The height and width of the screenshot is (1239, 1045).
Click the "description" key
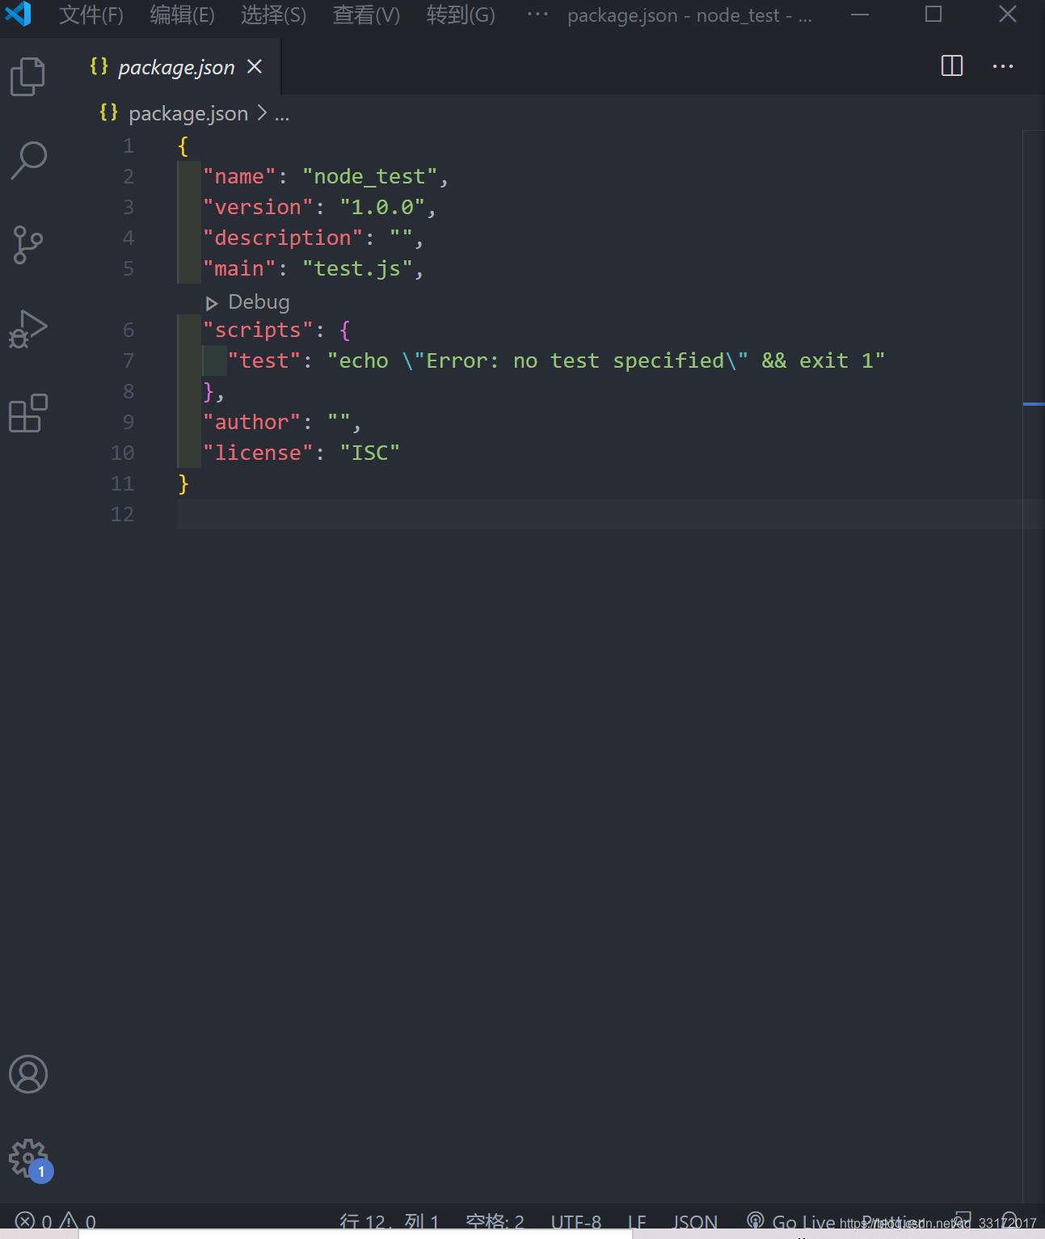[x=283, y=238]
